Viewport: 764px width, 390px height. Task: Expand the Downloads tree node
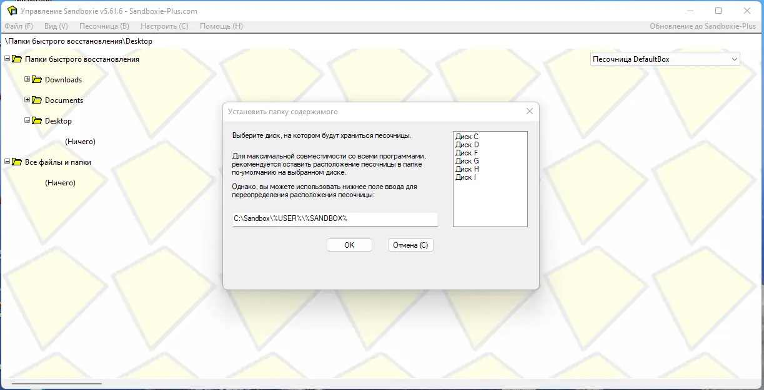pyautogui.click(x=27, y=80)
